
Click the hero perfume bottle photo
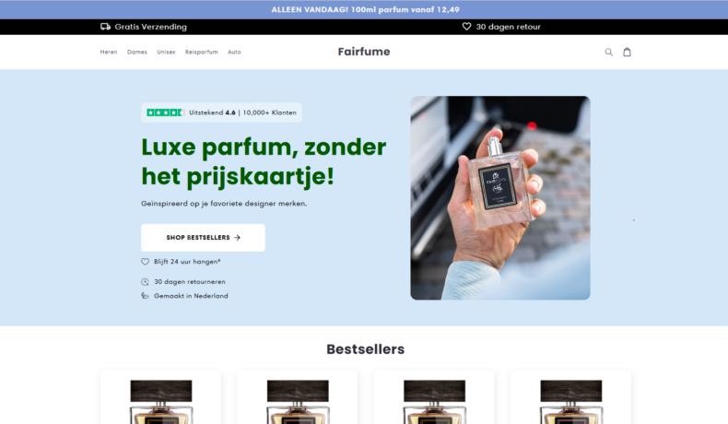[500, 198]
